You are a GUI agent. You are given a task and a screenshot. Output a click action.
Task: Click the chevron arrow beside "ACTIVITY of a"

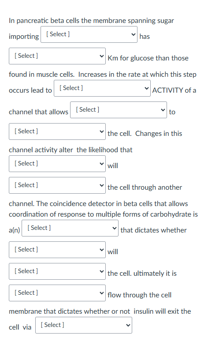(x=146, y=88)
